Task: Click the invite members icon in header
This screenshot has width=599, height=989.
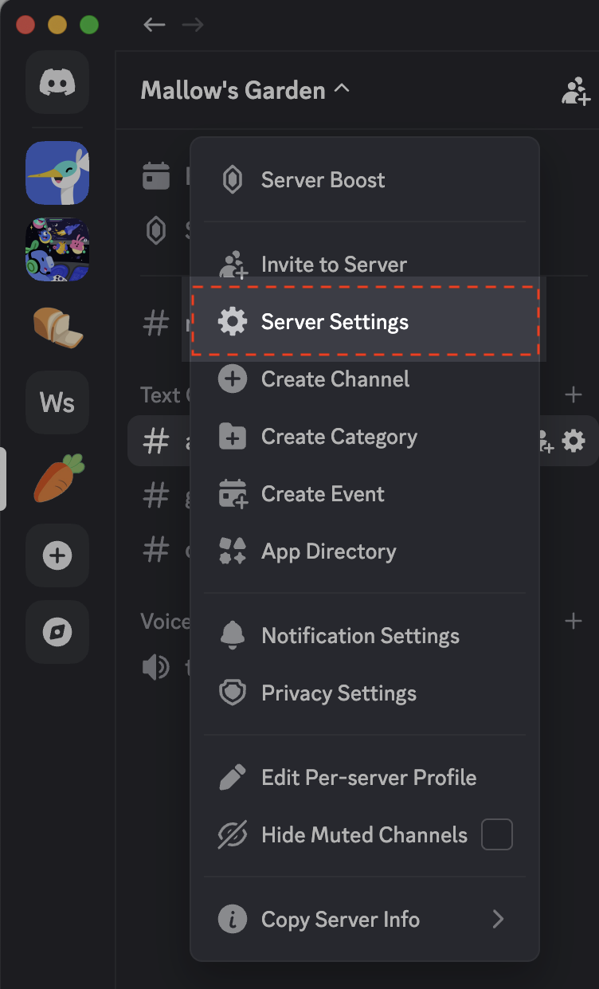Action: (x=575, y=91)
